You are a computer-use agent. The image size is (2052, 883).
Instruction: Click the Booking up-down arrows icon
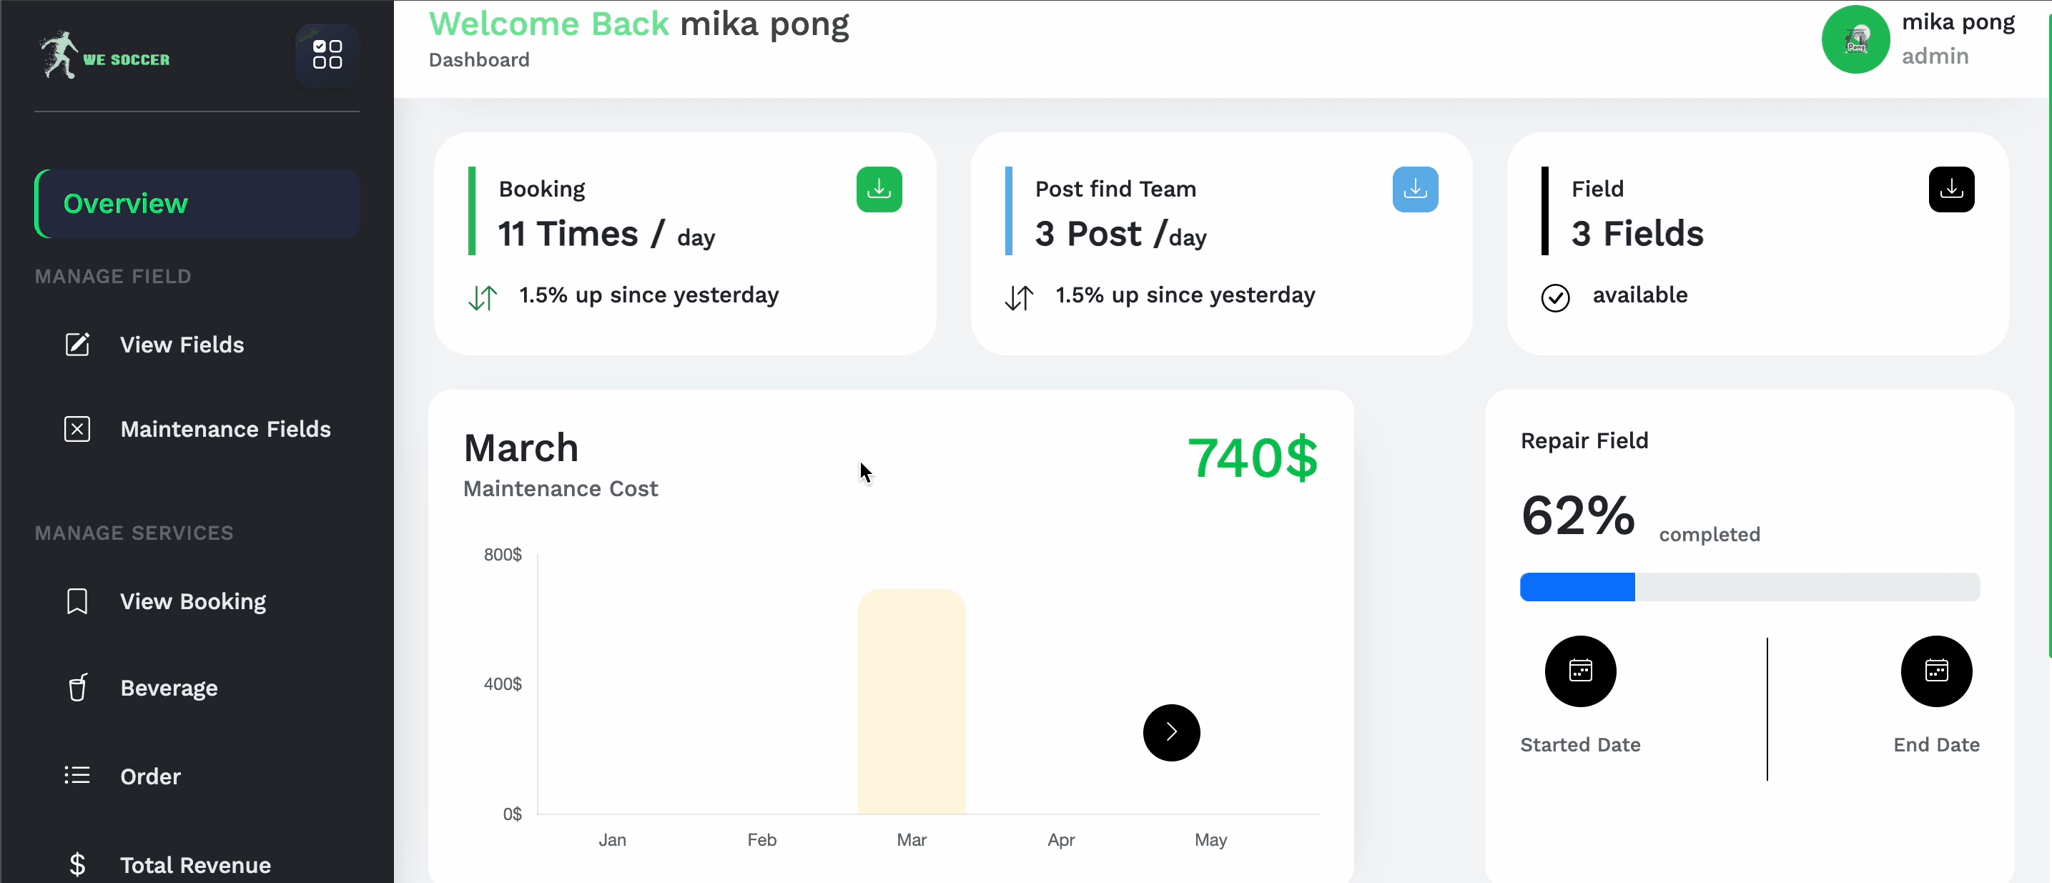[483, 297]
